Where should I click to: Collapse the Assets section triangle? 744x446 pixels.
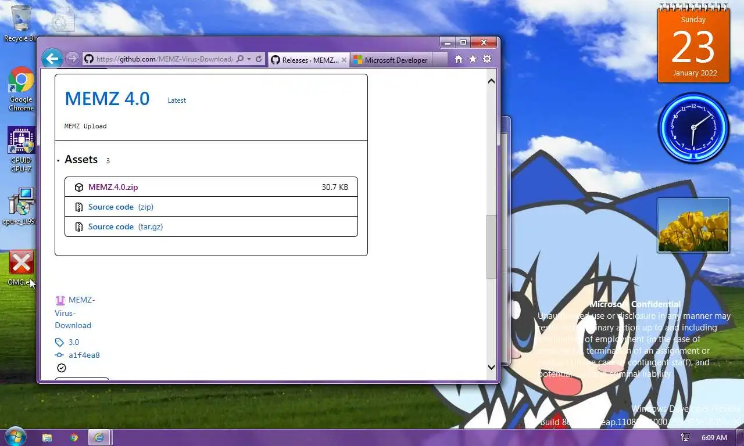click(59, 160)
